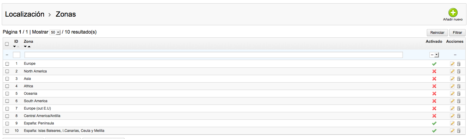The image size is (468, 139).
Task: Toggle activation status of South America
Action: coord(434,101)
